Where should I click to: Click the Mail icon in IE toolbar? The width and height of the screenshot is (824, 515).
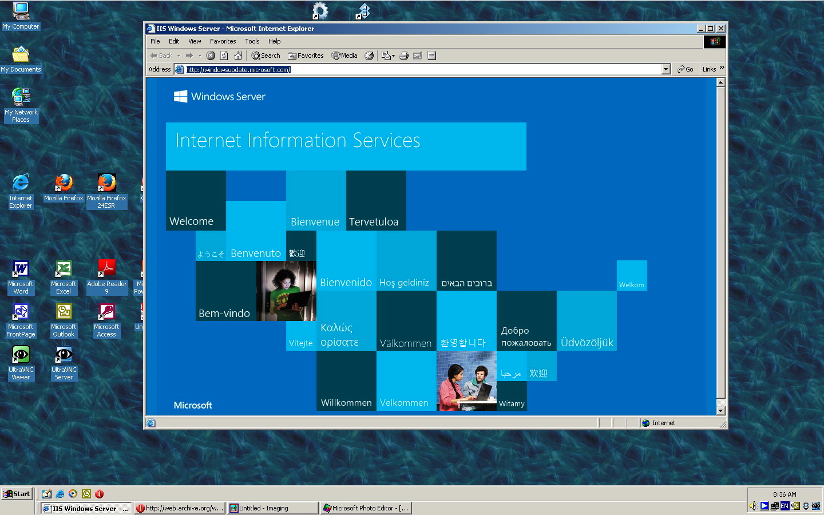(386, 56)
